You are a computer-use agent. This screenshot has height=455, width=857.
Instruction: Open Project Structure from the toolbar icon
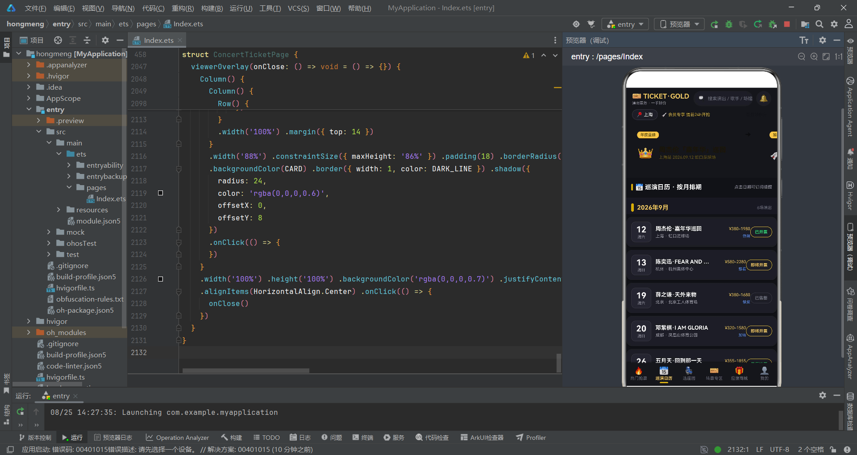pos(805,25)
